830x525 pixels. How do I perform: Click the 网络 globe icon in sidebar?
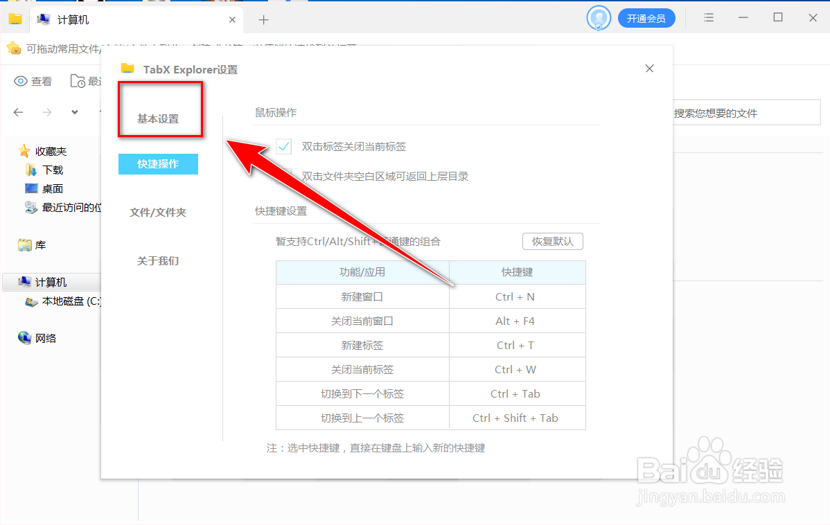tap(24, 338)
